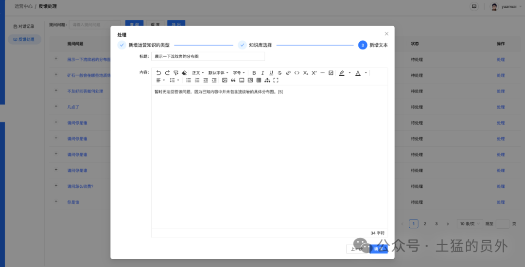Click the 跳至 page jump input

[x=503, y=223]
